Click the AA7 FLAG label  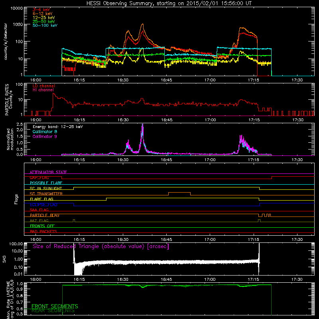coord(39,221)
